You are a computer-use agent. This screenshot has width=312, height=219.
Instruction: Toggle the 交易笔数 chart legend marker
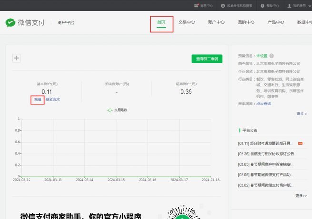(110, 110)
